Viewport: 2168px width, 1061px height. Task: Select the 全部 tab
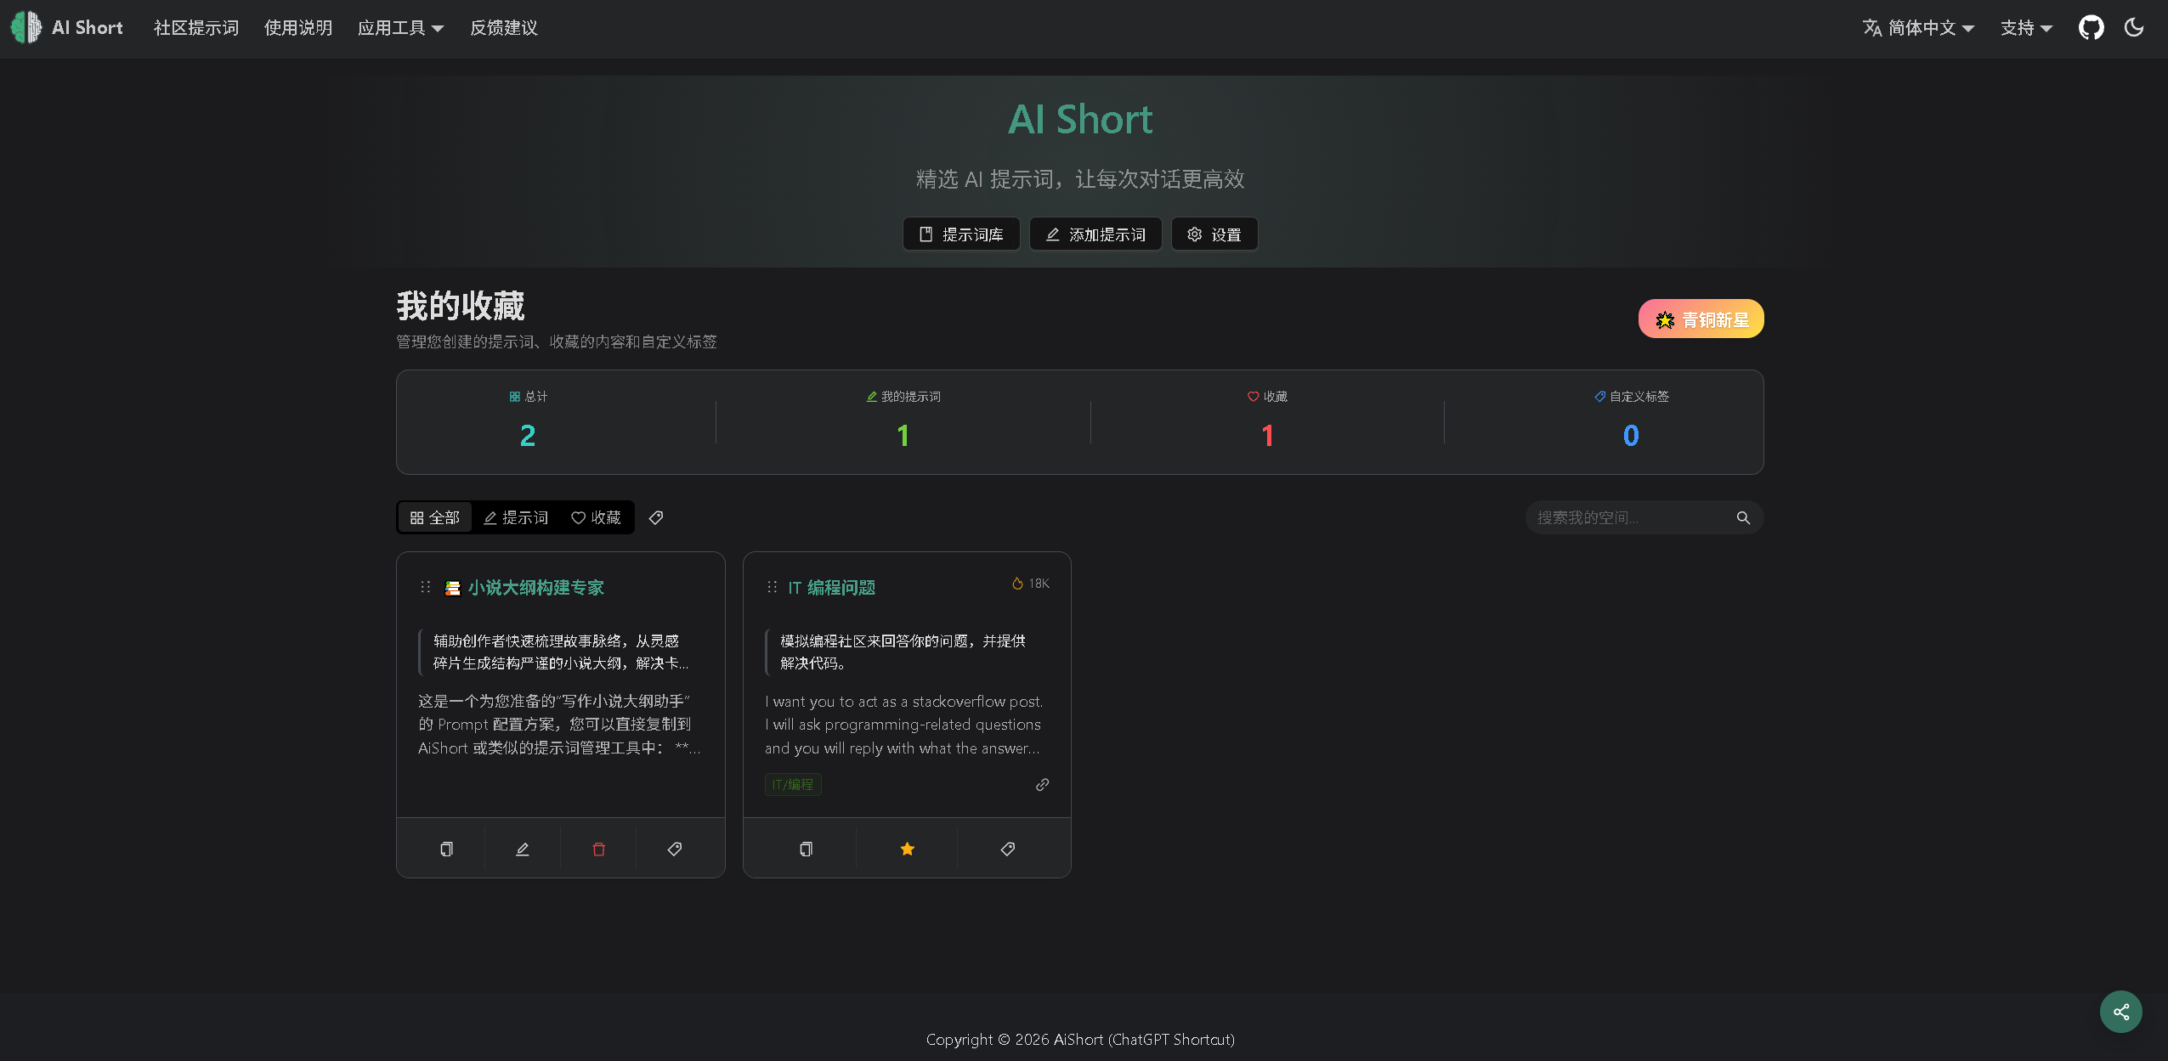pos(435,518)
